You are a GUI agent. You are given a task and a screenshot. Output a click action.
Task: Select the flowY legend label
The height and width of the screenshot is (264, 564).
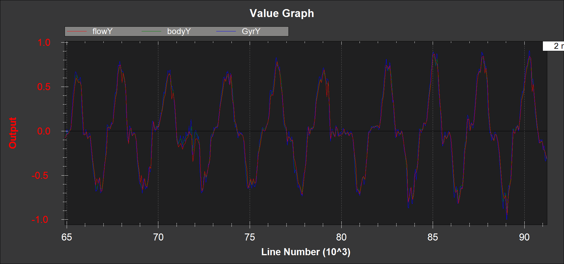[x=102, y=31]
